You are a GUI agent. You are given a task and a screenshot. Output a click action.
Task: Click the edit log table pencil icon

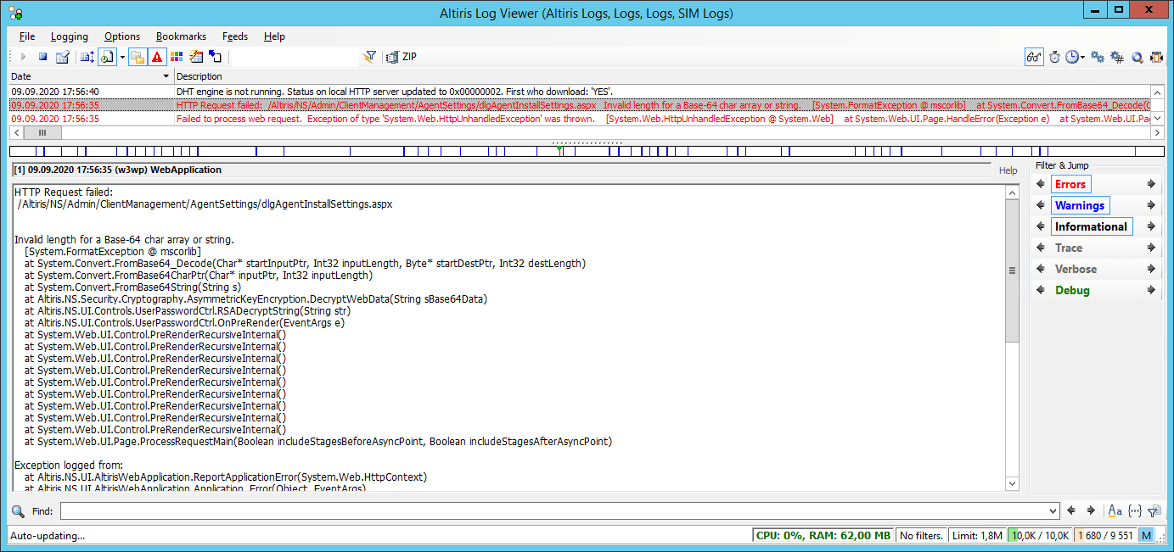[62, 57]
